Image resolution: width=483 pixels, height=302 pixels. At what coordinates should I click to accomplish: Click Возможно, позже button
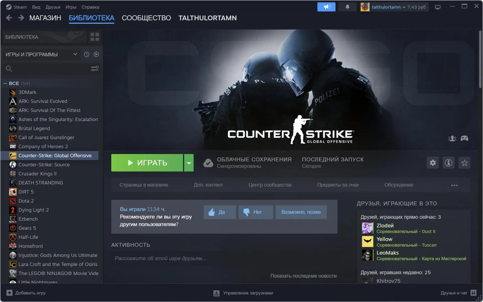pos(301,212)
